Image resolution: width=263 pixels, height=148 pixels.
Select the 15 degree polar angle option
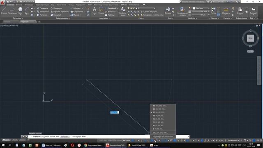(163, 122)
